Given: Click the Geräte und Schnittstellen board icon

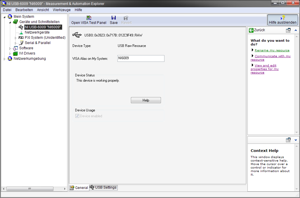Looking at the screenshot, I should tap(15, 22).
